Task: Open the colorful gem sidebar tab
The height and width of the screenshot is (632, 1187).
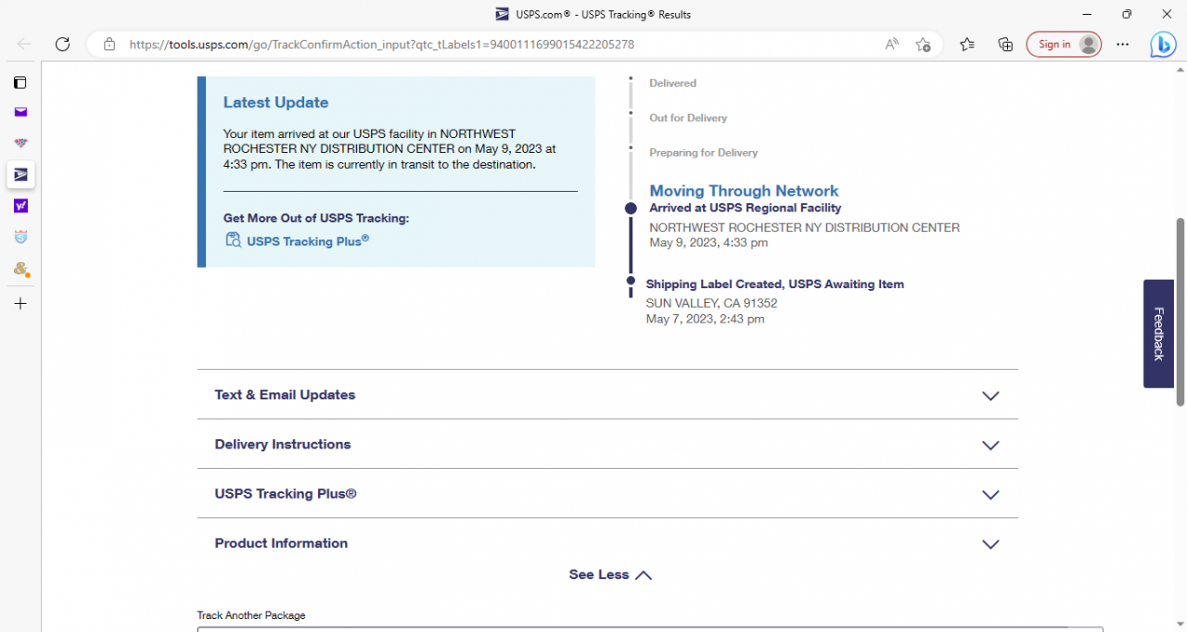Action: point(20,143)
